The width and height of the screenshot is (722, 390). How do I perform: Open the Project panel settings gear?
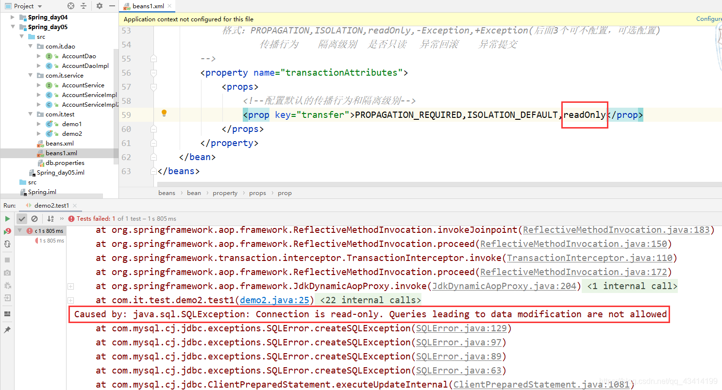(x=100, y=6)
